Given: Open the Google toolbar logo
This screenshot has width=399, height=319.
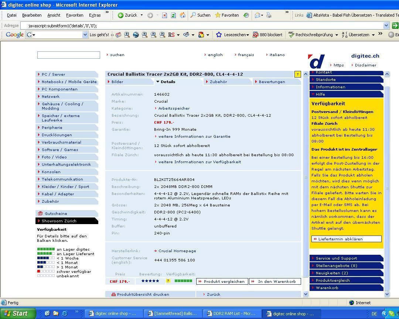Looking at the screenshot, I should tap(15, 35).
